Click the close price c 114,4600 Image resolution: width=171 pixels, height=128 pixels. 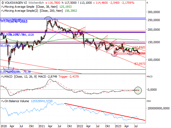tap(100, 3)
